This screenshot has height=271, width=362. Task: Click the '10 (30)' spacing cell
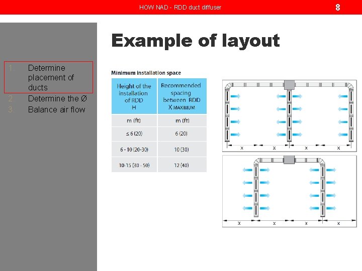[x=182, y=150]
